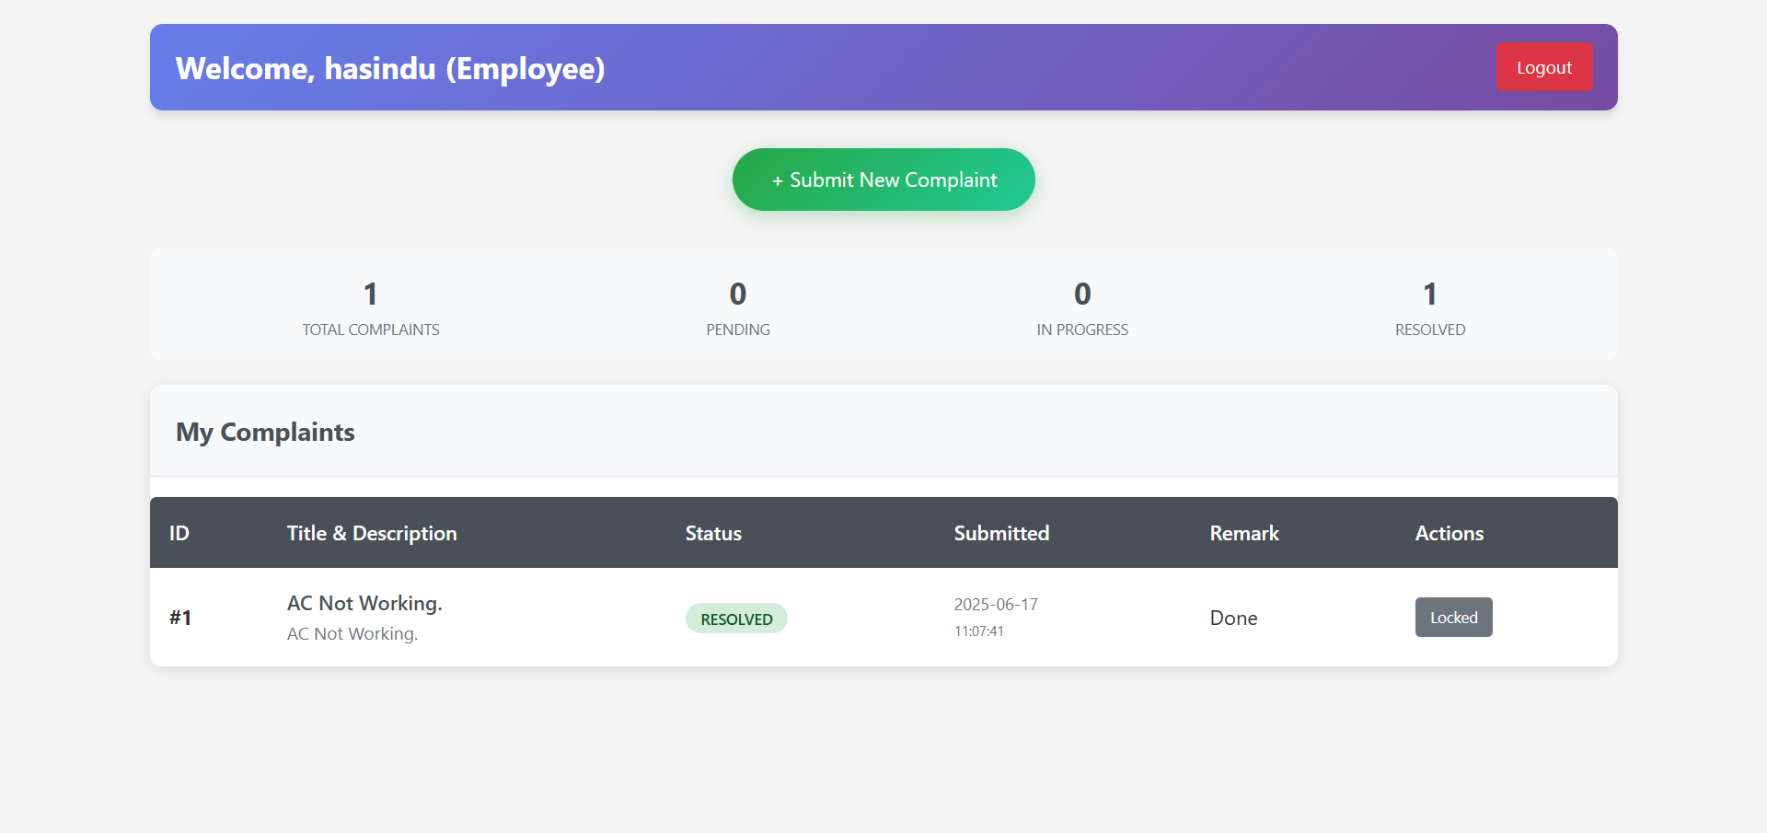Click the submitted date 2025-06-17
The image size is (1767, 833).
click(x=996, y=605)
